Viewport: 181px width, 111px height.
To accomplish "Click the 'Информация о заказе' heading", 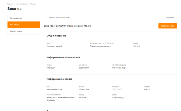I will (x=59, y=79).
